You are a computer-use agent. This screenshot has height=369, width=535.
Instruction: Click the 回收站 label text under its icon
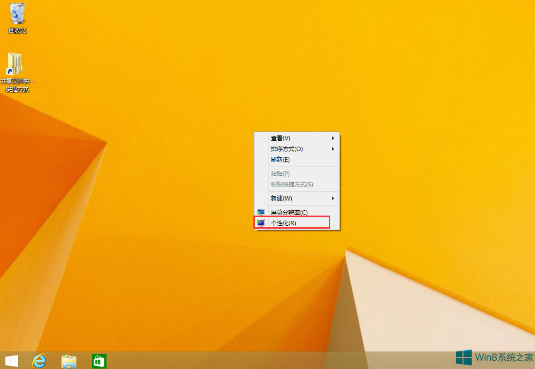[x=17, y=30]
